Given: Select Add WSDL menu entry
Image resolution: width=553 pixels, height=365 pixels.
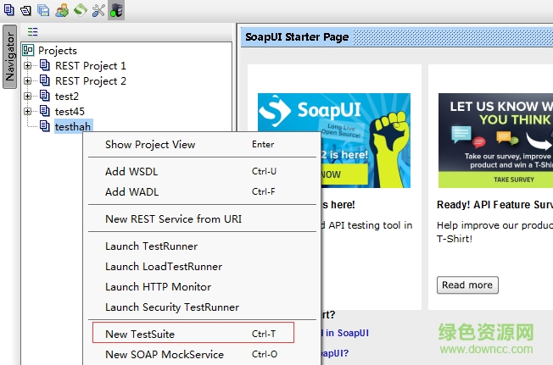Looking at the screenshot, I should [x=131, y=171].
